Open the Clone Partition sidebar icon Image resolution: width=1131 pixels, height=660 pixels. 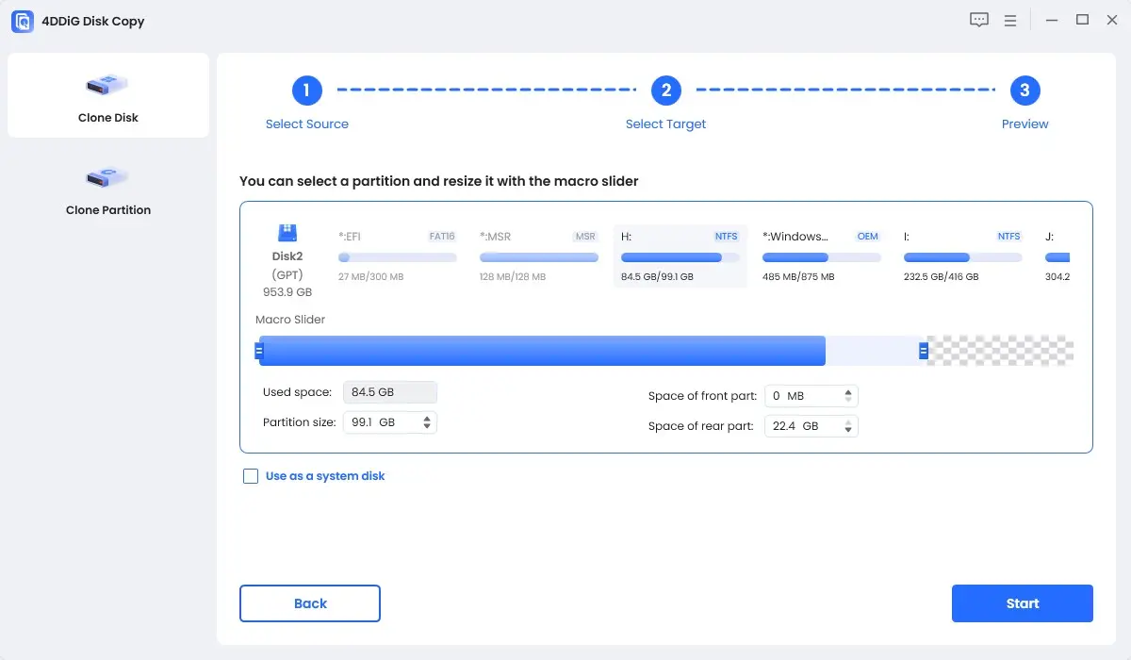point(107,177)
